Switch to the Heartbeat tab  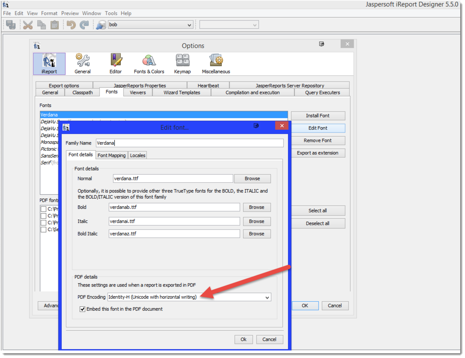click(208, 86)
